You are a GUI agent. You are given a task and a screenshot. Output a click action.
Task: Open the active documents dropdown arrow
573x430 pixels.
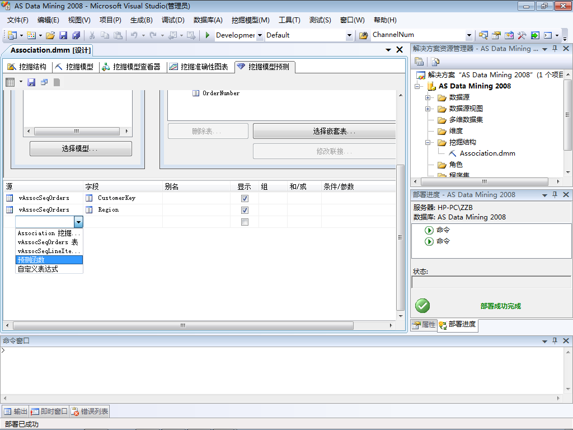(x=388, y=50)
